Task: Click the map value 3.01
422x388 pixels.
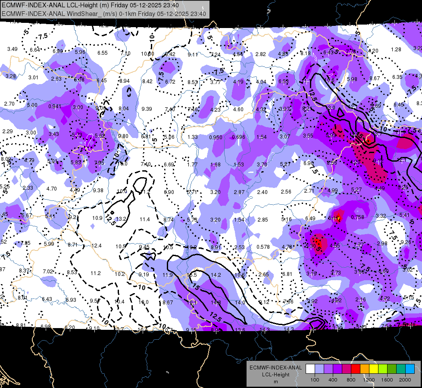Action: click(33, 78)
